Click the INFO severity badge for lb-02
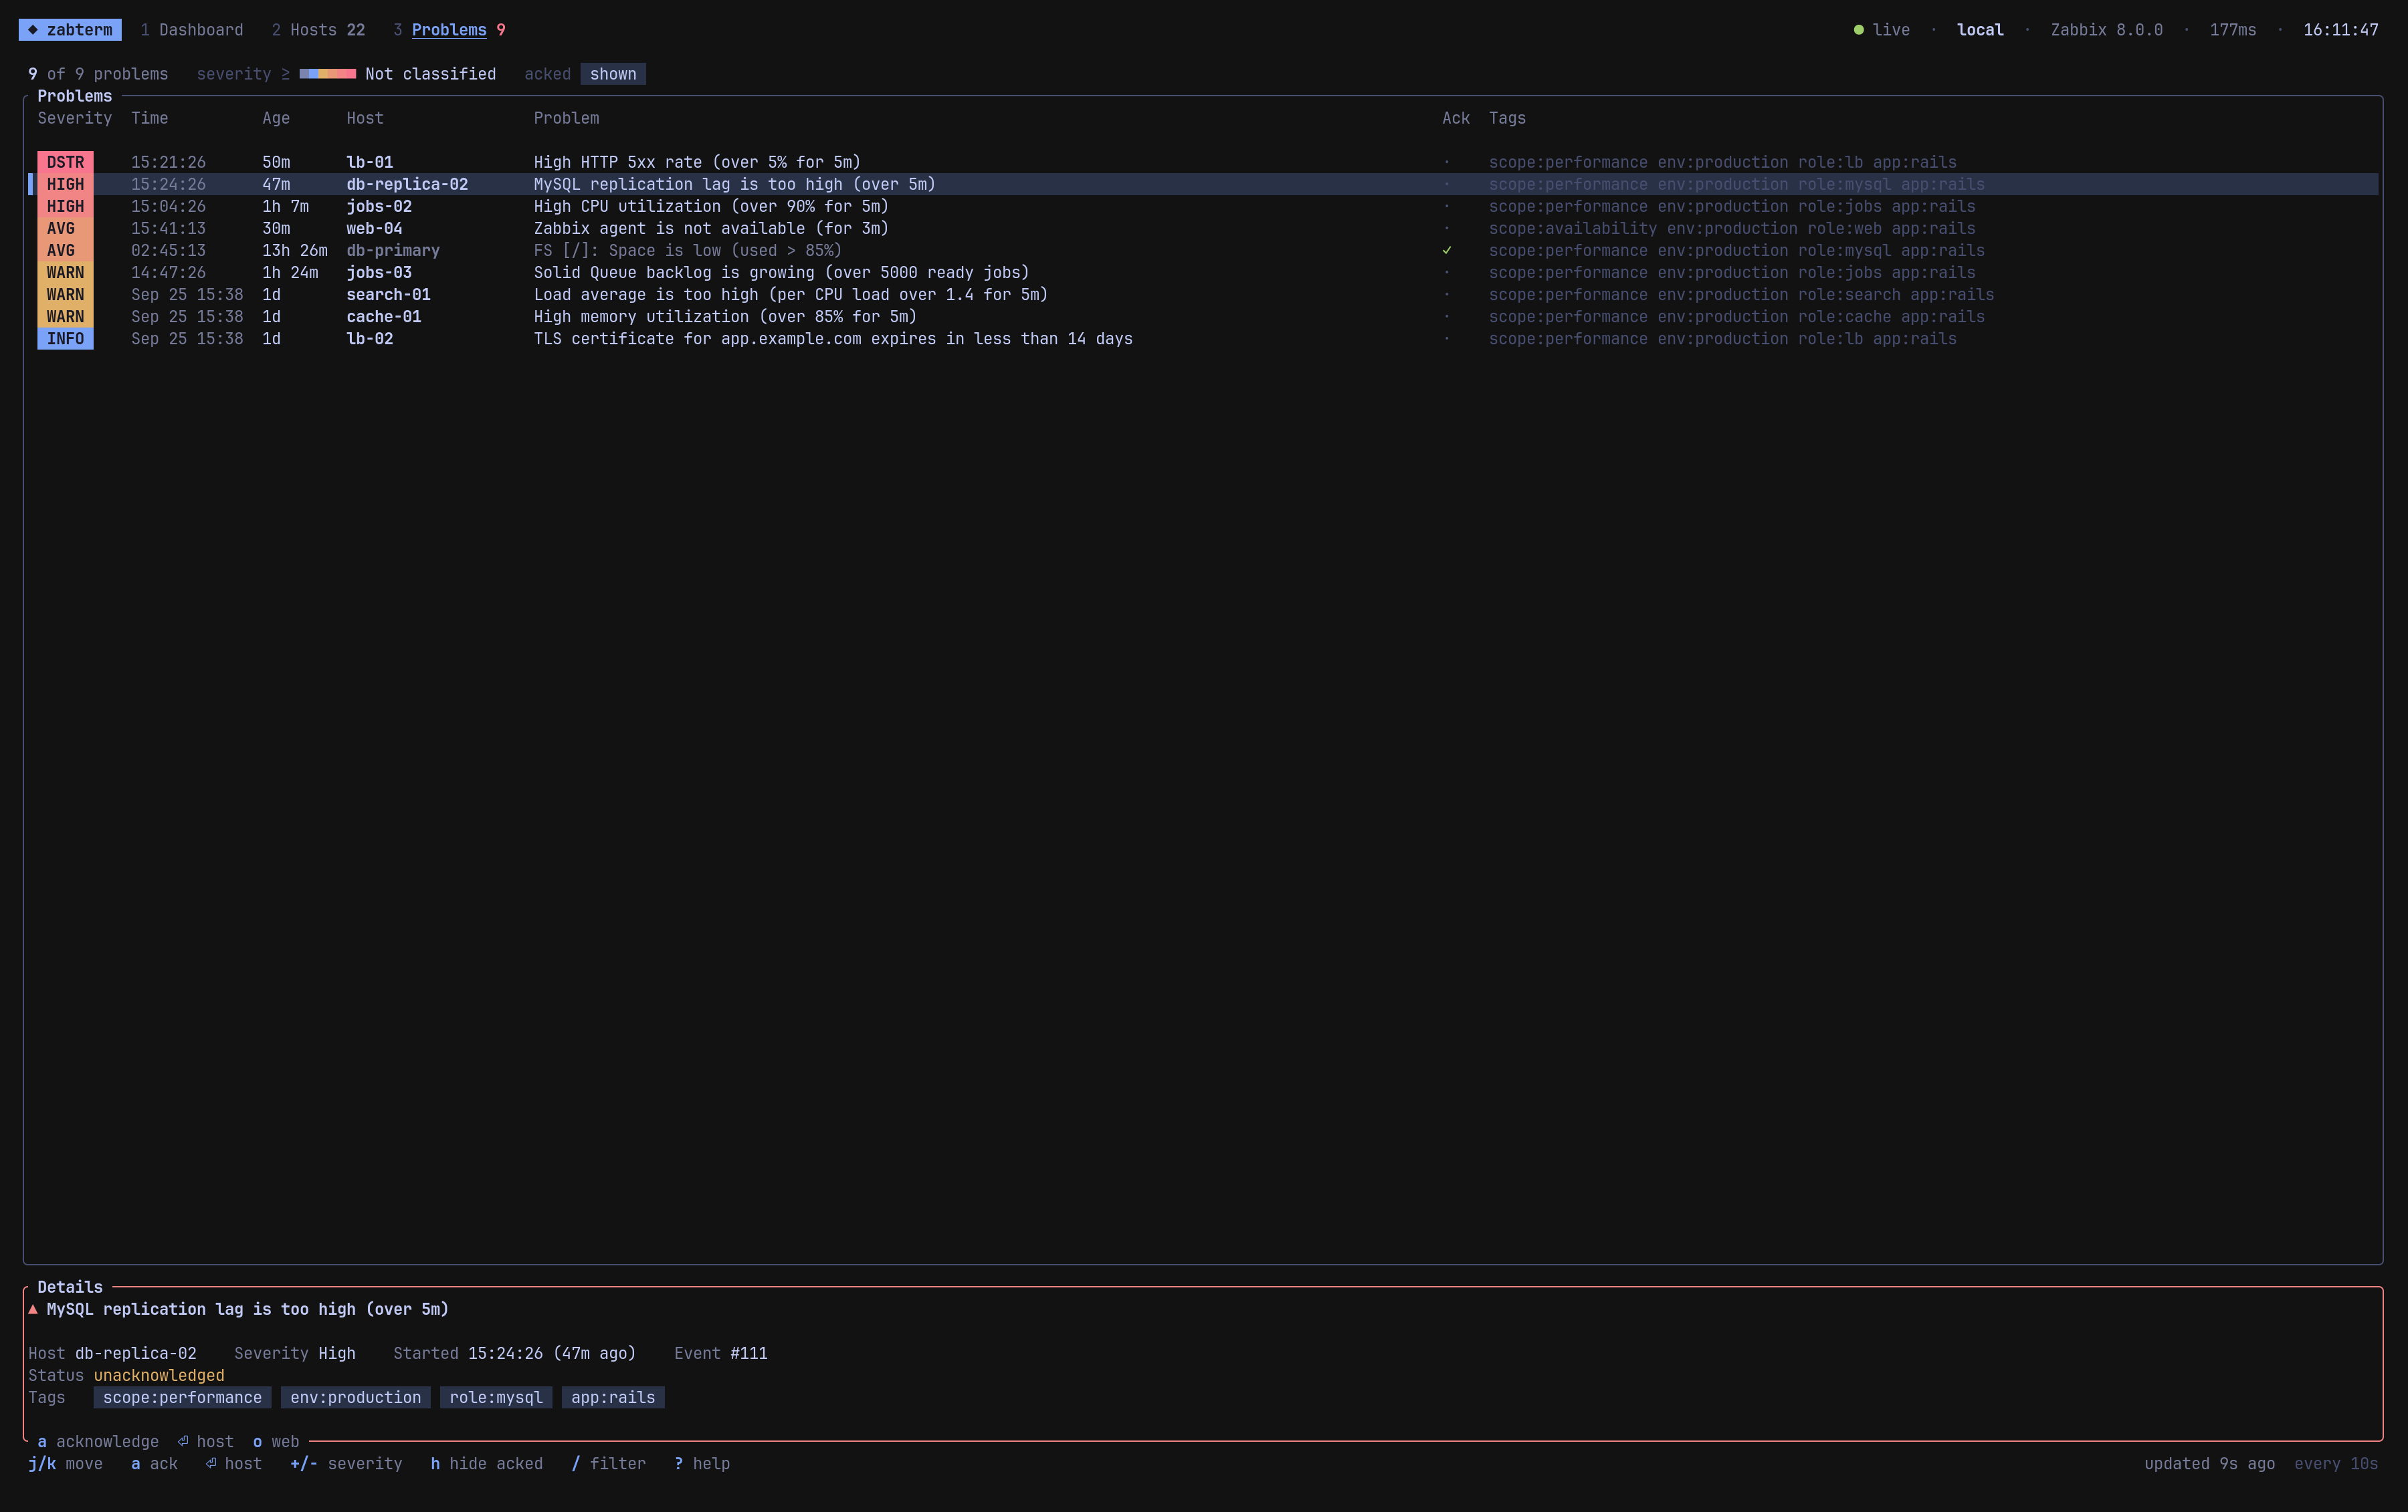 [65, 338]
